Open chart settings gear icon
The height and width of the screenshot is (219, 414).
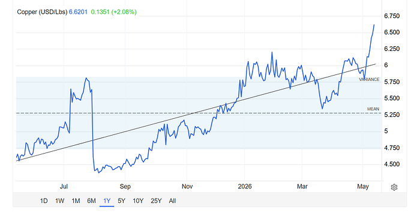click(394, 187)
